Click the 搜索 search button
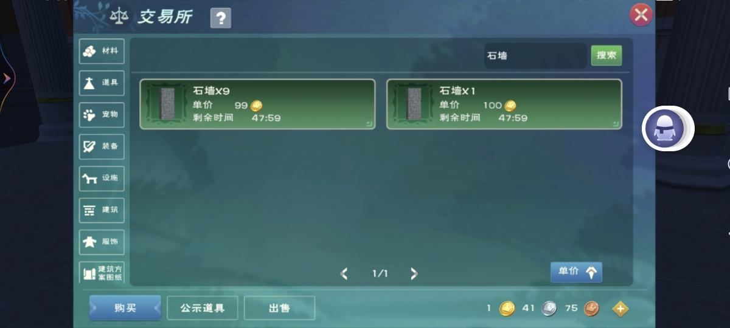The image size is (730, 328). 607,55
